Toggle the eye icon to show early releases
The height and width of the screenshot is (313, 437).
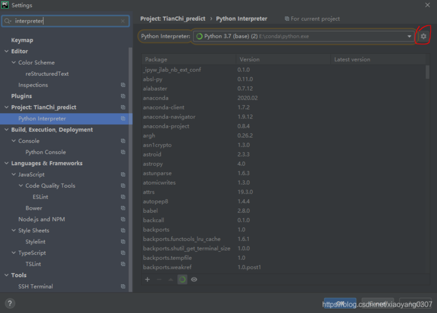click(x=194, y=279)
